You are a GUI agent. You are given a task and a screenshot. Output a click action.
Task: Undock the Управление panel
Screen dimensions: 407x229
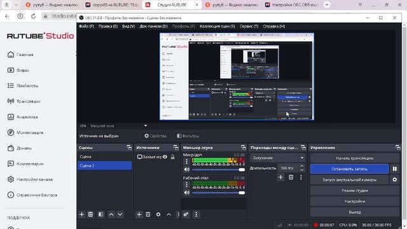point(397,148)
